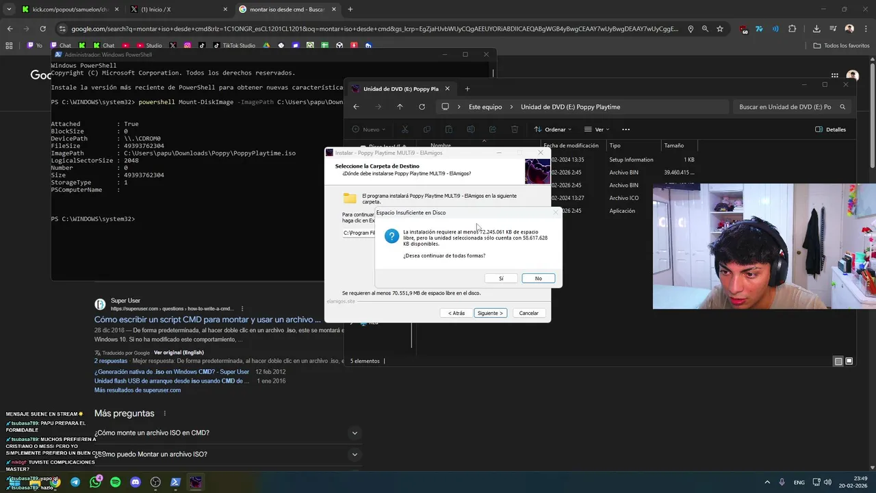Screen dimensions: 876x493
Task: Open Todos los favoritos folder
Action: click(841, 46)
